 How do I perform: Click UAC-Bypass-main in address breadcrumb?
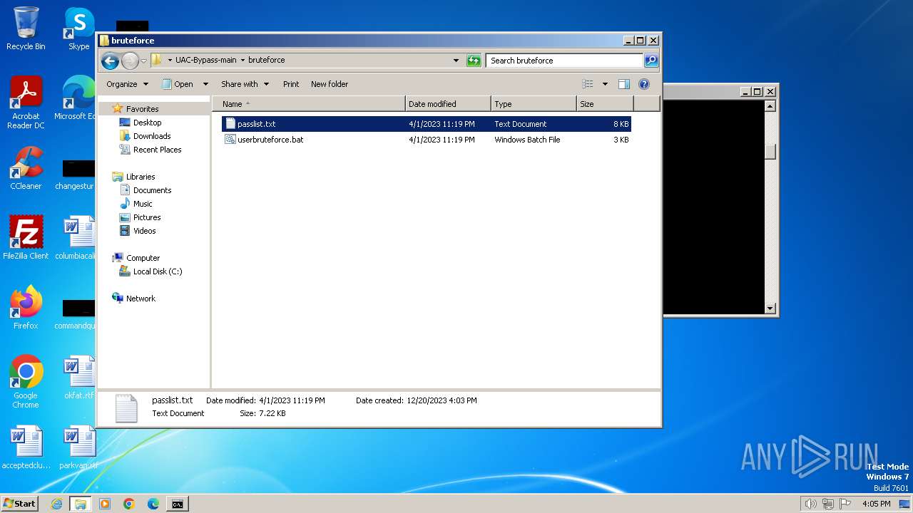[205, 61]
